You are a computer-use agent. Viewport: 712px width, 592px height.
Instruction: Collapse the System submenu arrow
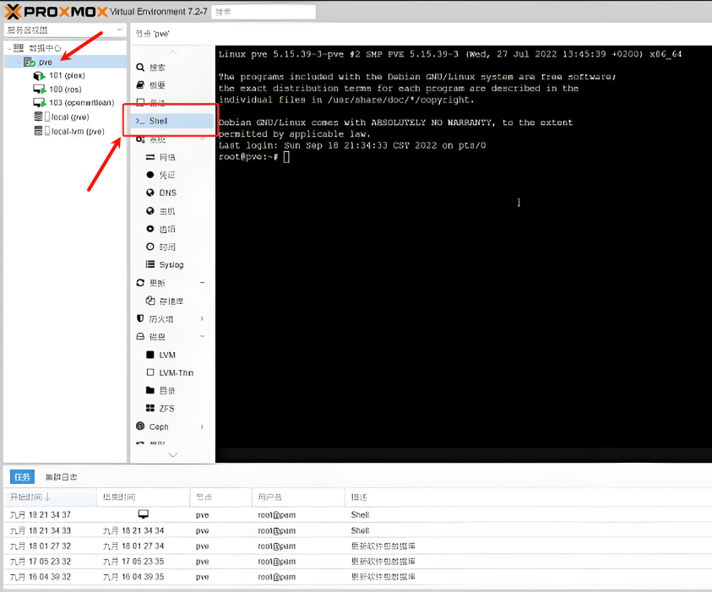point(202,138)
